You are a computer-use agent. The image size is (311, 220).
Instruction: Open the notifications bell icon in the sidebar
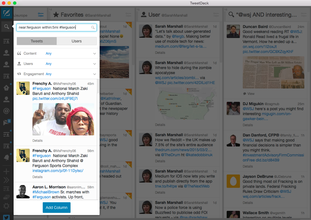click(6, 157)
